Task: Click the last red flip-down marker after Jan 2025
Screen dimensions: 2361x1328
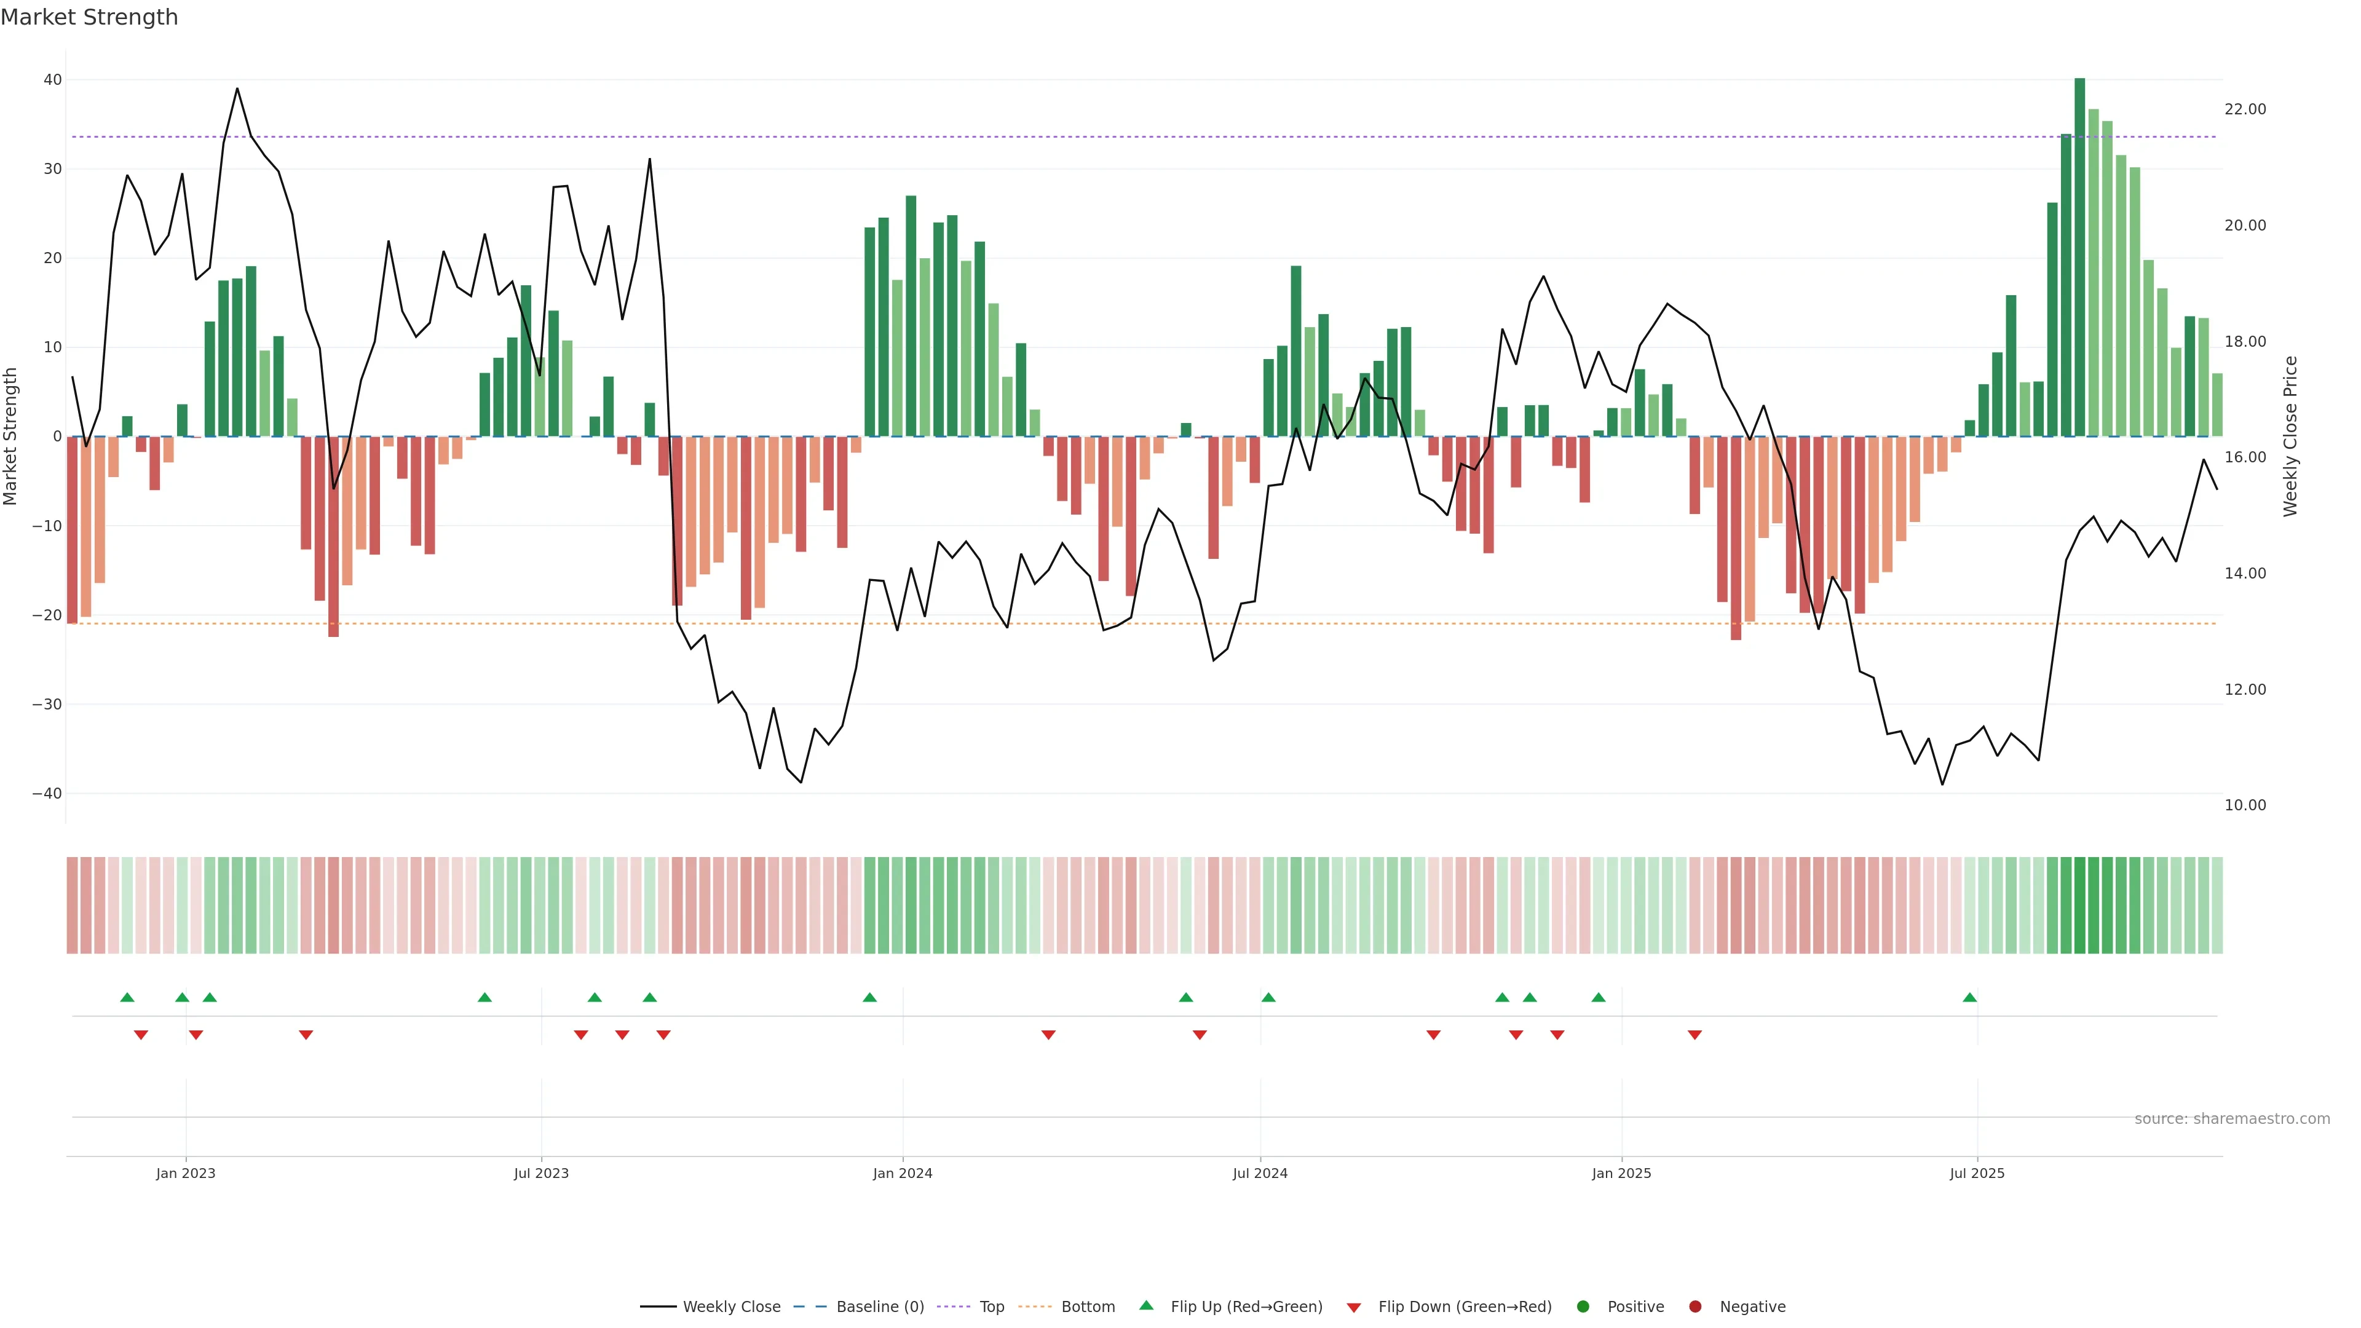Action: tap(1695, 1035)
